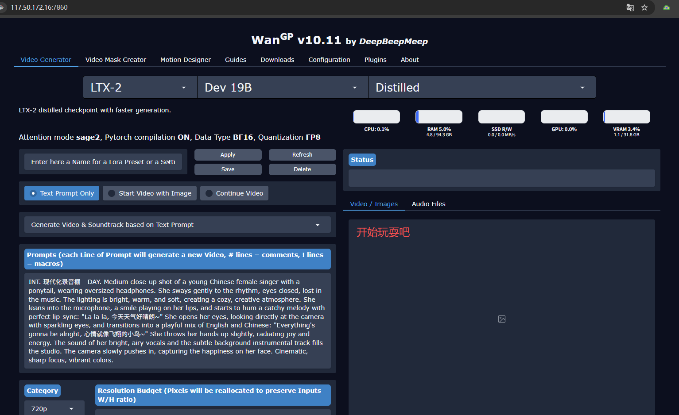Open the LTX-2 model family dropdown
Image resolution: width=679 pixels, height=415 pixels.
tap(140, 88)
